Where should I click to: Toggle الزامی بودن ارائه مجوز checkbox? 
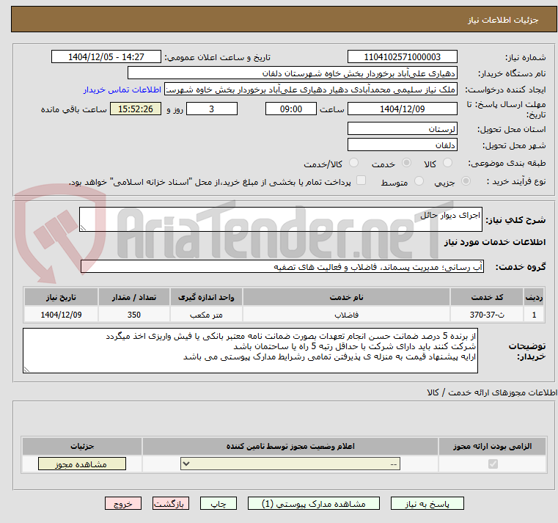coord(493,464)
